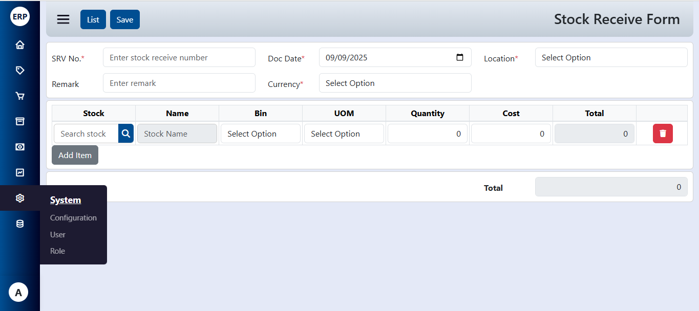Click into the SRV No. field

coord(179,58)
